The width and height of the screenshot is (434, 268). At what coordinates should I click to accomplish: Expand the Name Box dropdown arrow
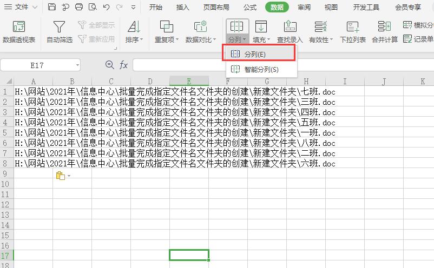[77, 65]
